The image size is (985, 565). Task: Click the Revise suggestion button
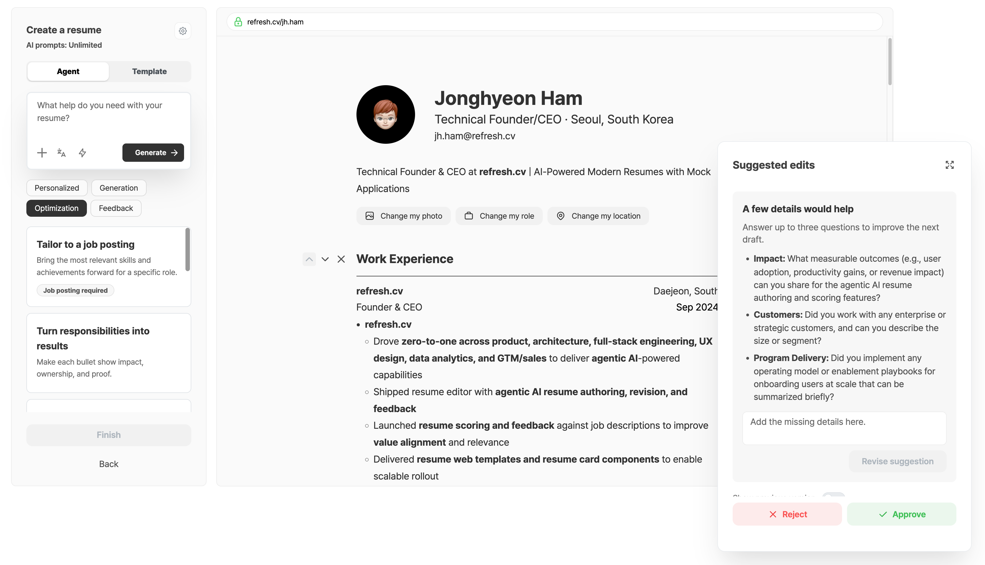(x=898, y=461)
